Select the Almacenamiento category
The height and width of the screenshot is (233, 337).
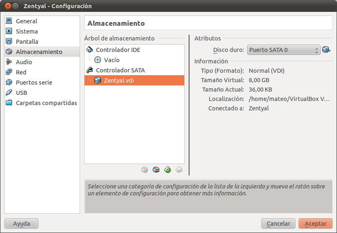[x=42, y=52]
